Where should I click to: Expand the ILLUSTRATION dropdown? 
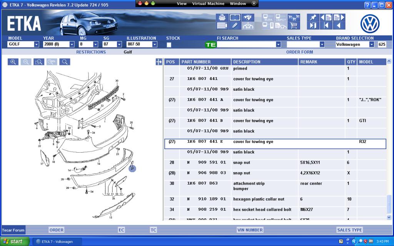pyautogui.click(x=155, y=45)
